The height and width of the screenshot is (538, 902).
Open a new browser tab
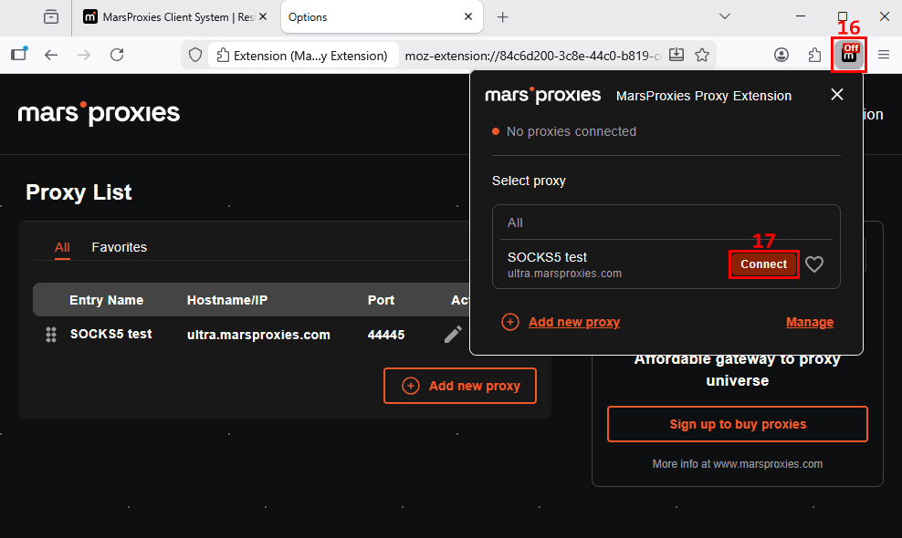(x=503, y=17)
